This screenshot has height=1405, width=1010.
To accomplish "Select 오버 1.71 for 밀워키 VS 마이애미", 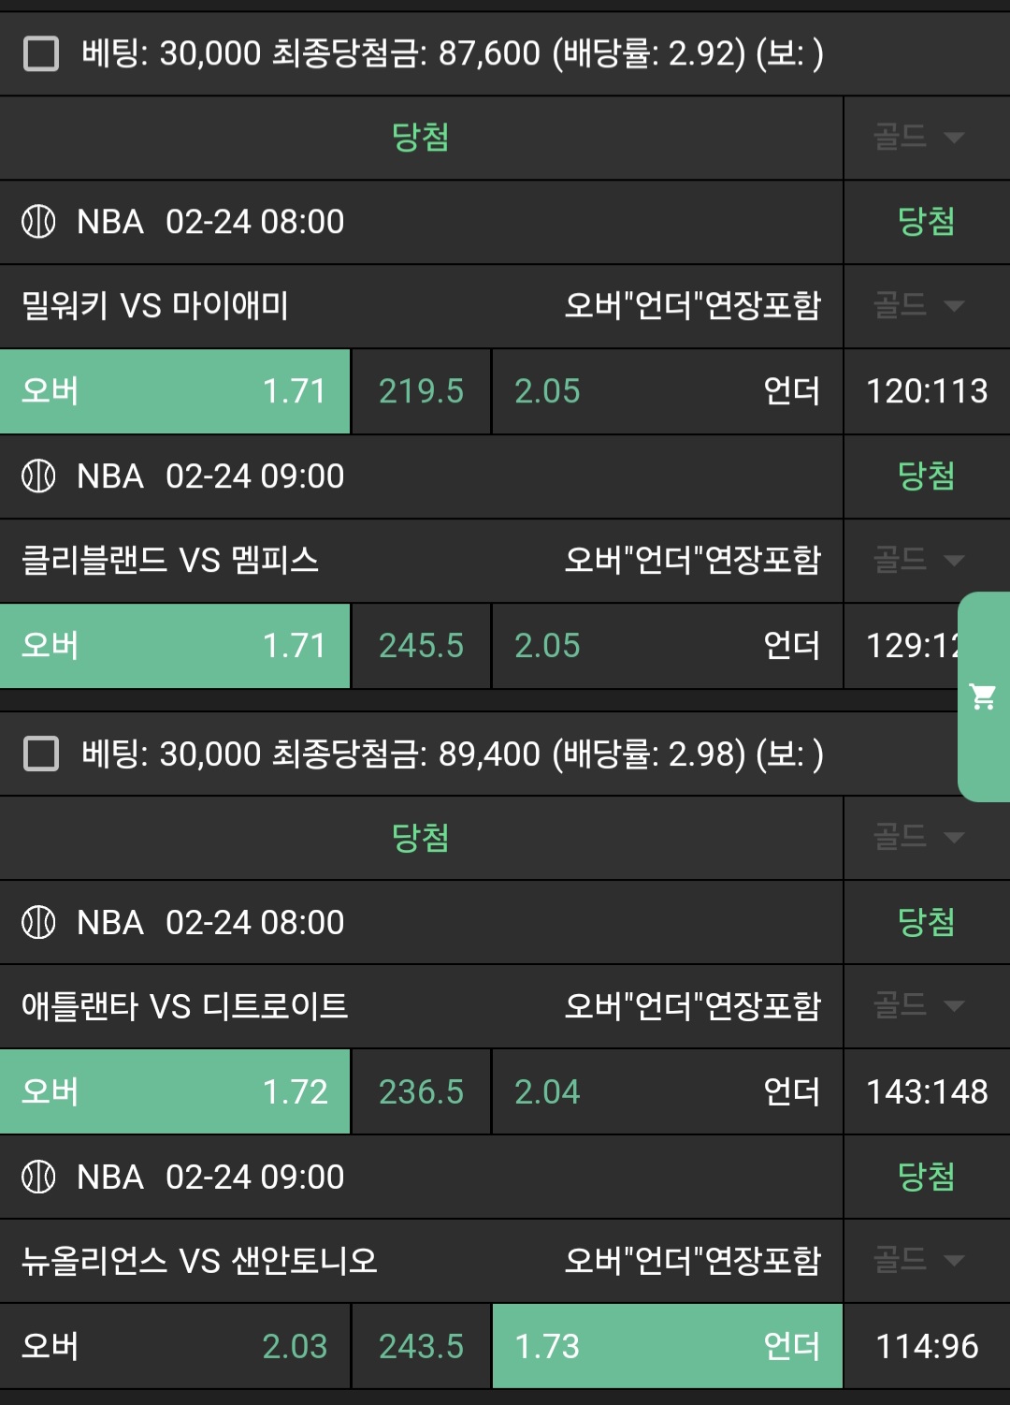I will click(x=175, y=391).
